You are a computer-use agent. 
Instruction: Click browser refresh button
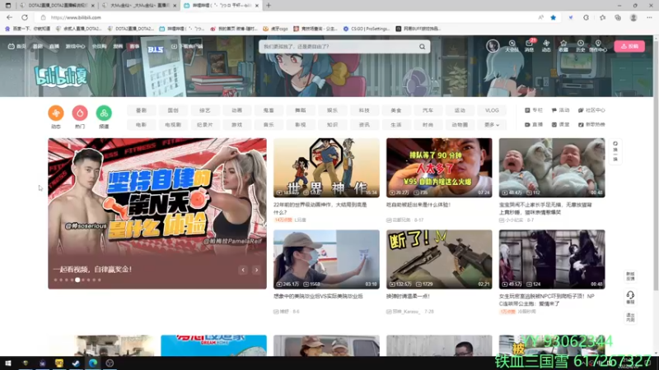pyautogui.click(x=25, y=17)
